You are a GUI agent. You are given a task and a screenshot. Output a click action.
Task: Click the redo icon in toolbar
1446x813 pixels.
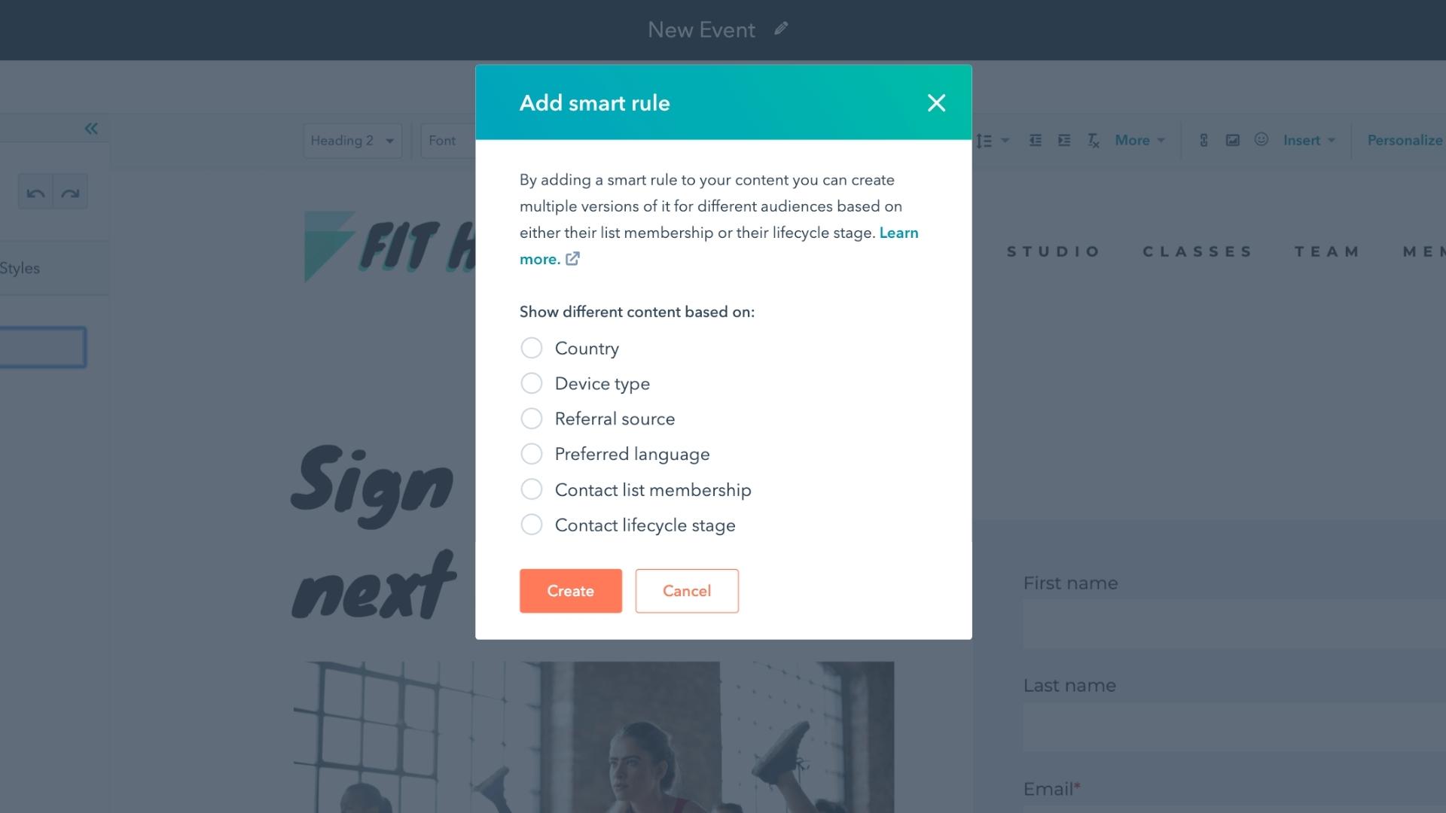point(69,193)
